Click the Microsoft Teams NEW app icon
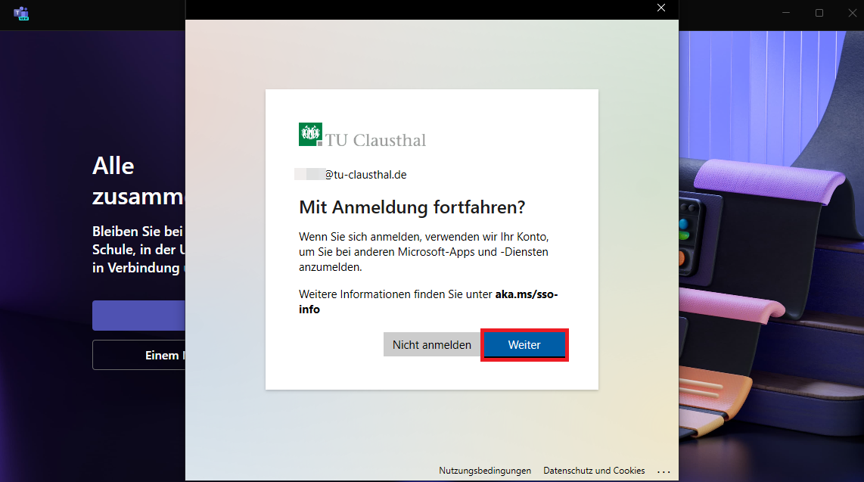 pos(21,13)
